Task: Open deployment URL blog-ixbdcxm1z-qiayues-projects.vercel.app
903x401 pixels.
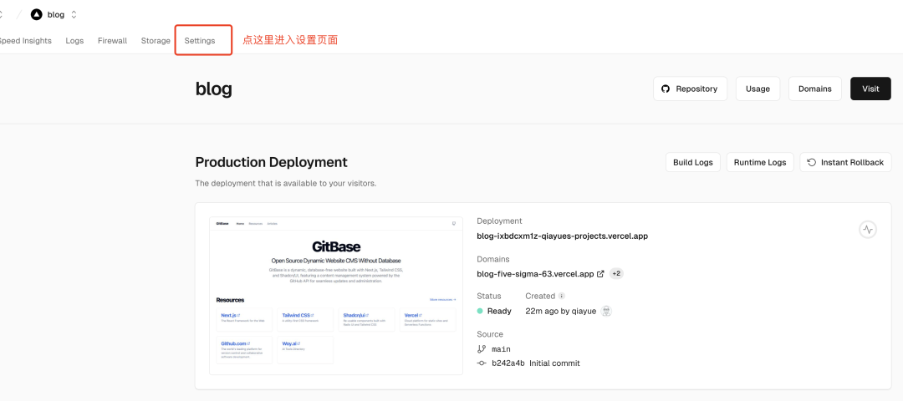Action: pos(562,236)
